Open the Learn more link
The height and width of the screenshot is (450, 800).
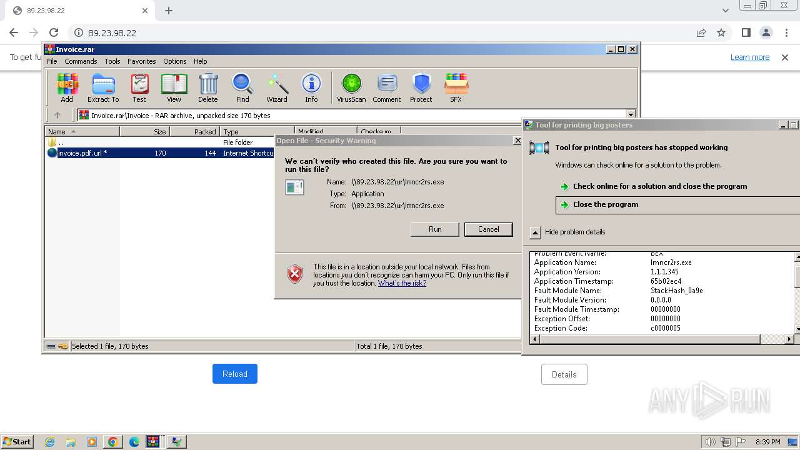point(750,57)
